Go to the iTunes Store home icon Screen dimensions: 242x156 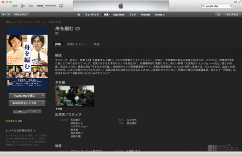click(79, 15)
